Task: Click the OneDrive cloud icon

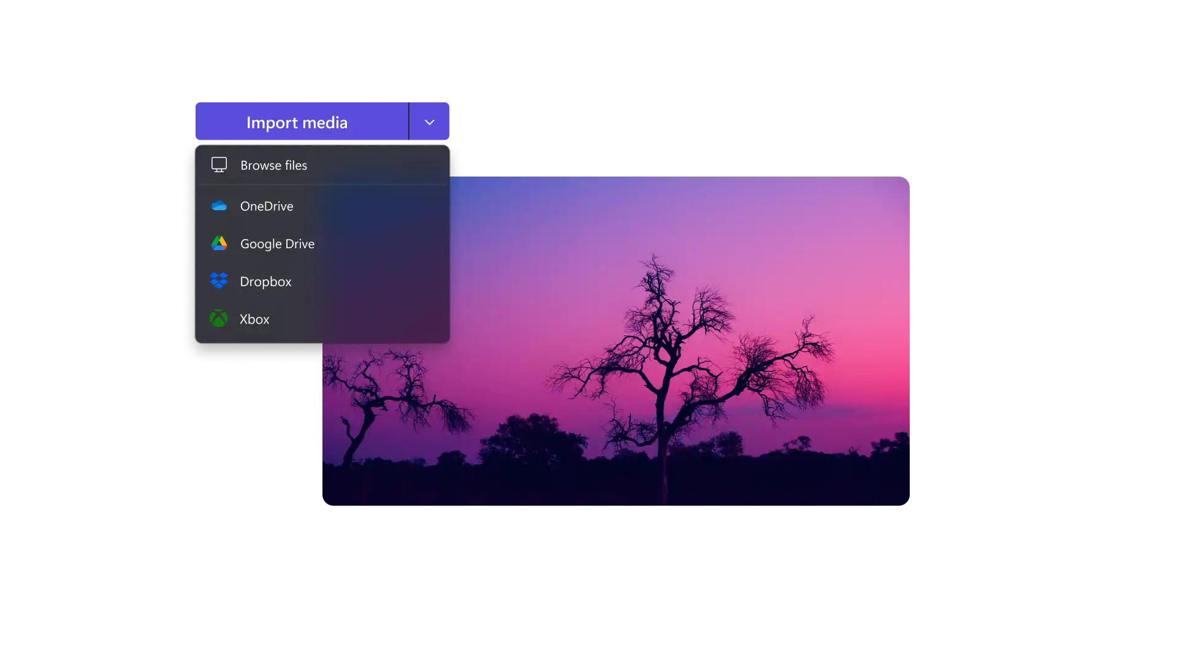Action: [x=219, y=206]
